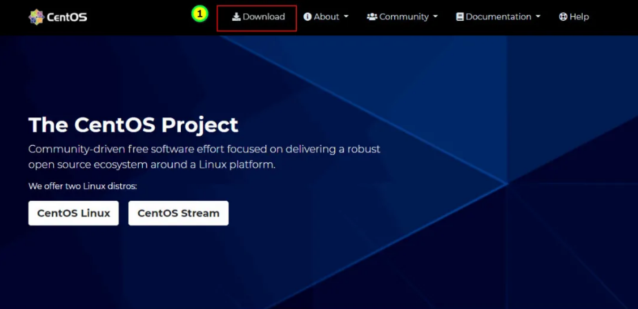Click the info circle icon beside About

tap(308, 17)
